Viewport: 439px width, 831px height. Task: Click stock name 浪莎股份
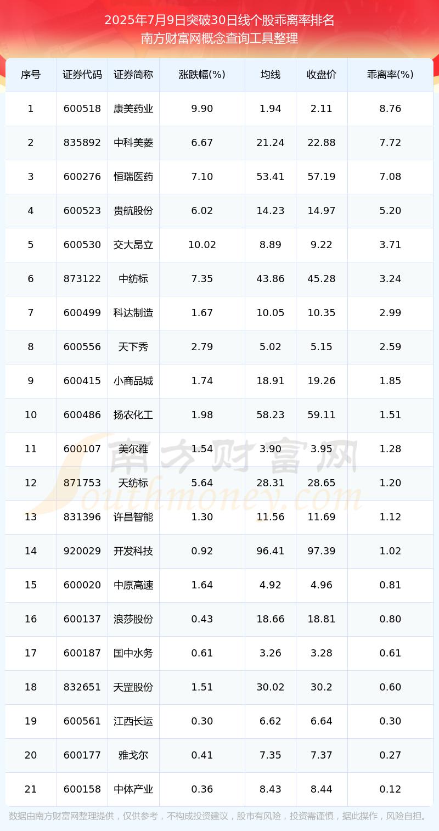pos(133,619)
